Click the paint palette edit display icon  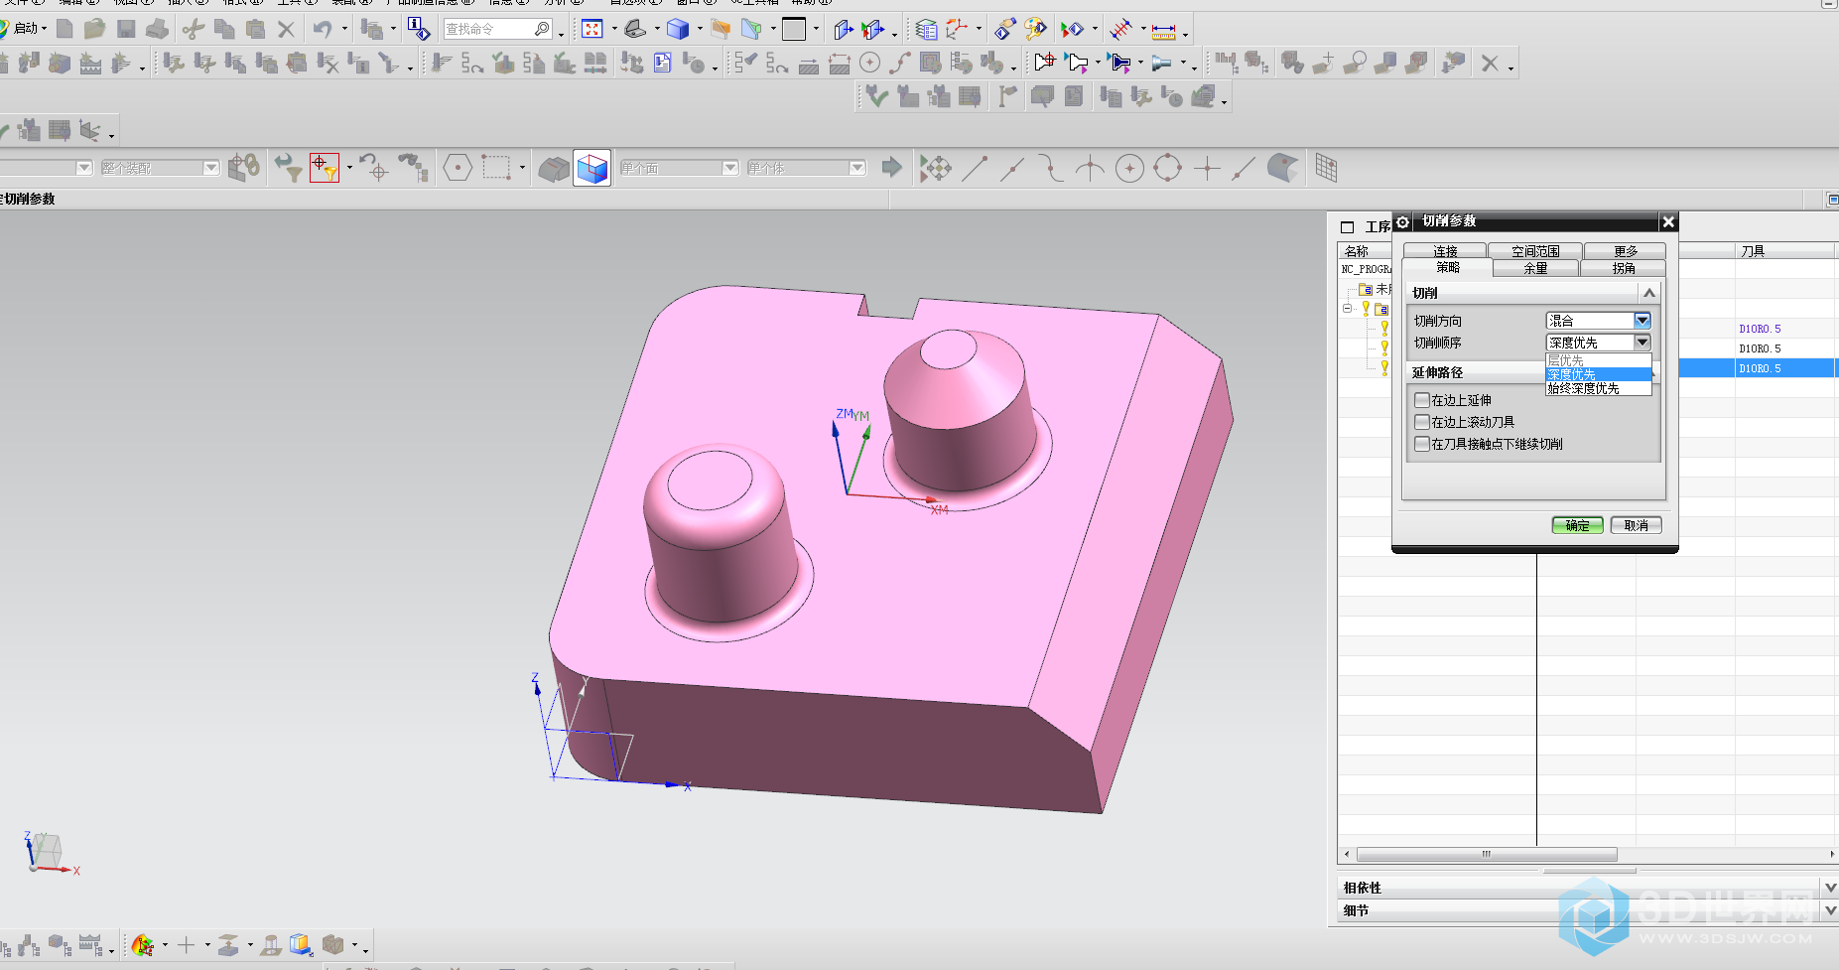coord(1035,29)
